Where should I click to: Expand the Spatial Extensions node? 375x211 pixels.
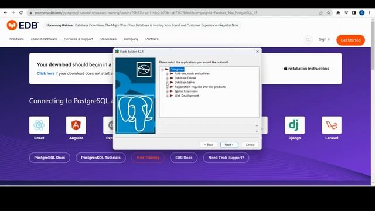point(167,91)
